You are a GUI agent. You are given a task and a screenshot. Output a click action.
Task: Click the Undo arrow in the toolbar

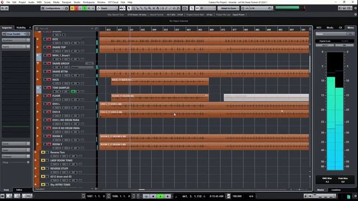2,8
